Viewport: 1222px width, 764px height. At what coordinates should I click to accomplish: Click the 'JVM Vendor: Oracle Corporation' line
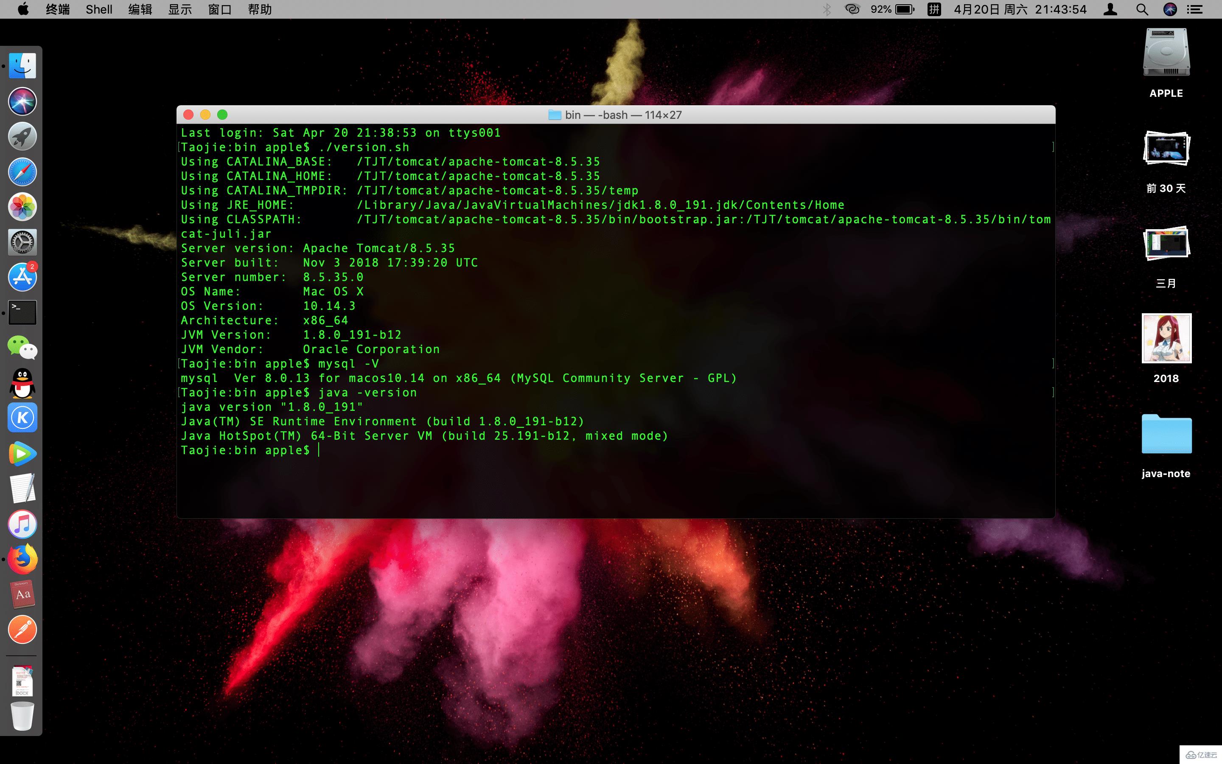click(310, 349)
